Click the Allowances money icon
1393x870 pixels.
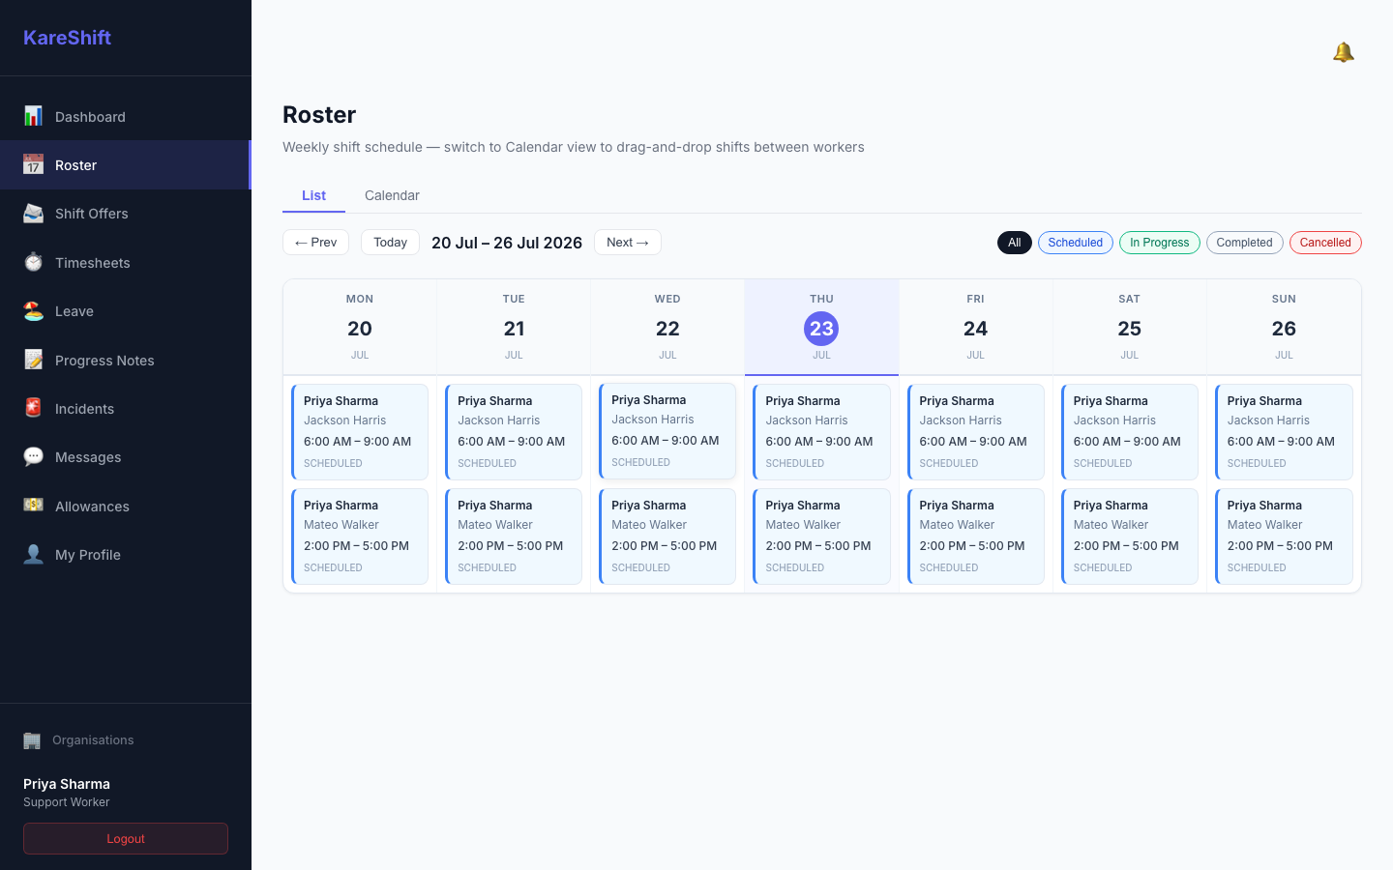click(33, 506)
